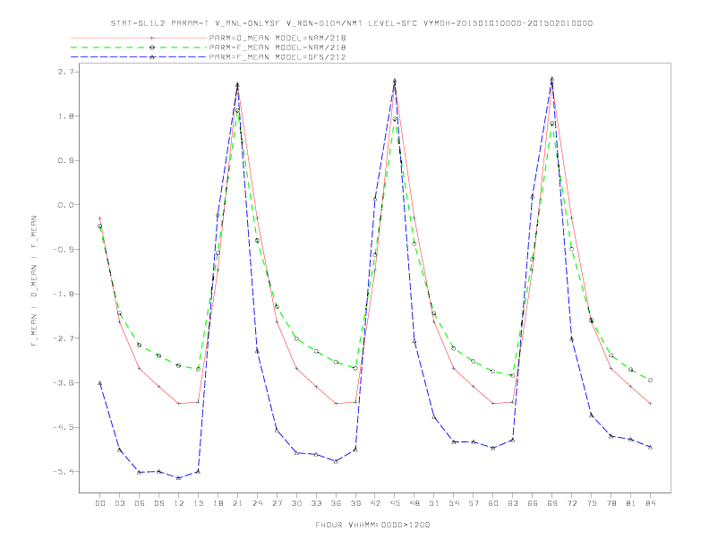Click x-axis tick label 24
This screenshot has width=709, height=548.
pyautogui.click(x=257, y=503)
